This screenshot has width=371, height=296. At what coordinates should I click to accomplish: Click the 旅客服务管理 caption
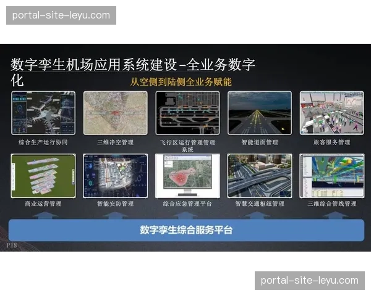point(331,142)
